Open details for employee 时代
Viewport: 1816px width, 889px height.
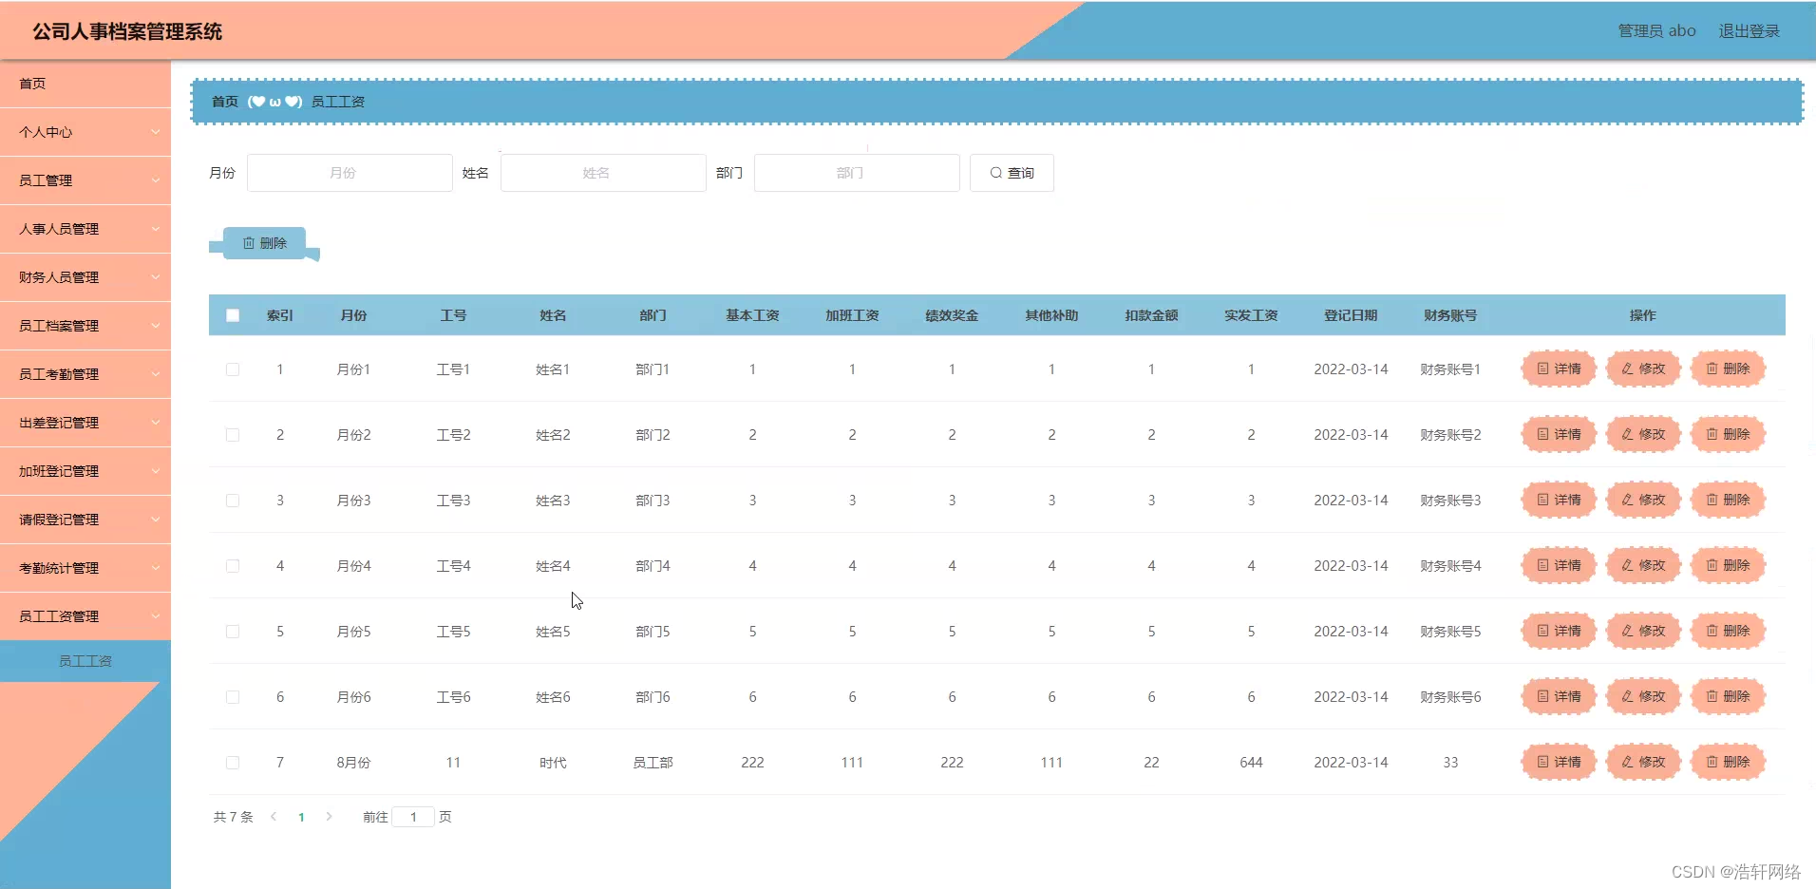(1558, 762)
